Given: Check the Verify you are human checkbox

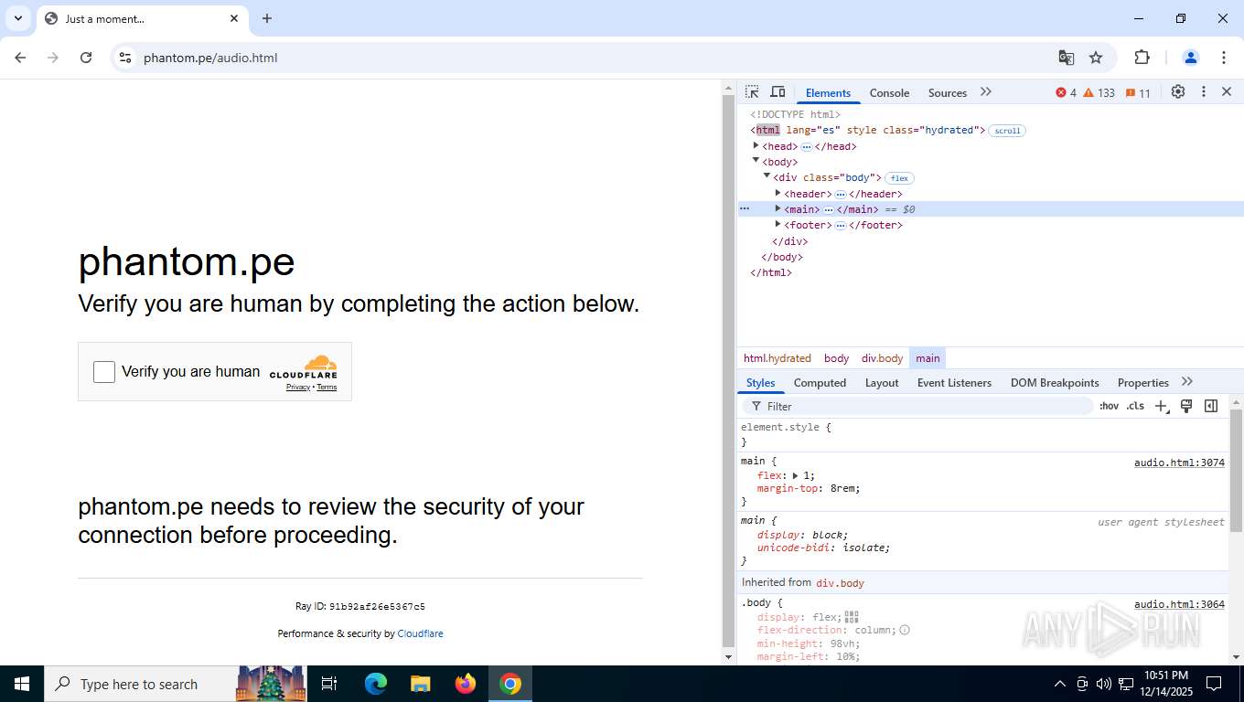Looking at the screenshot, I should coord(104,372).
